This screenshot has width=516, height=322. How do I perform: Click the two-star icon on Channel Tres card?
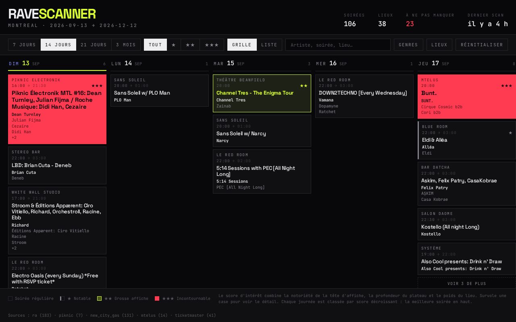tap(304, 86)
